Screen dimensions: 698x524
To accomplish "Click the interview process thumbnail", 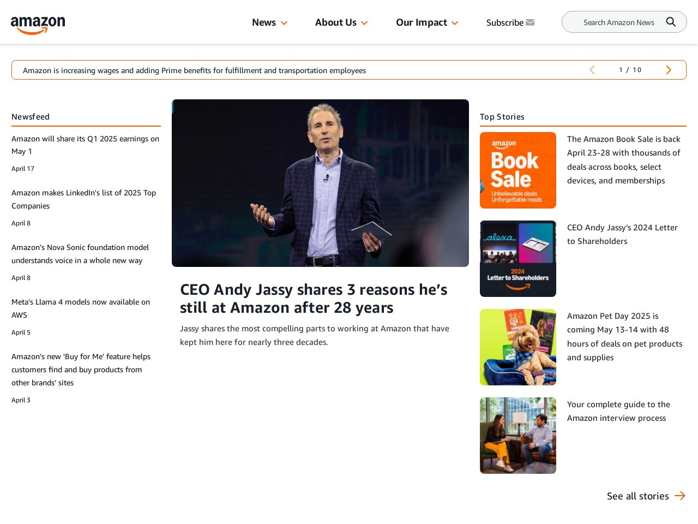I will (518, 436).
